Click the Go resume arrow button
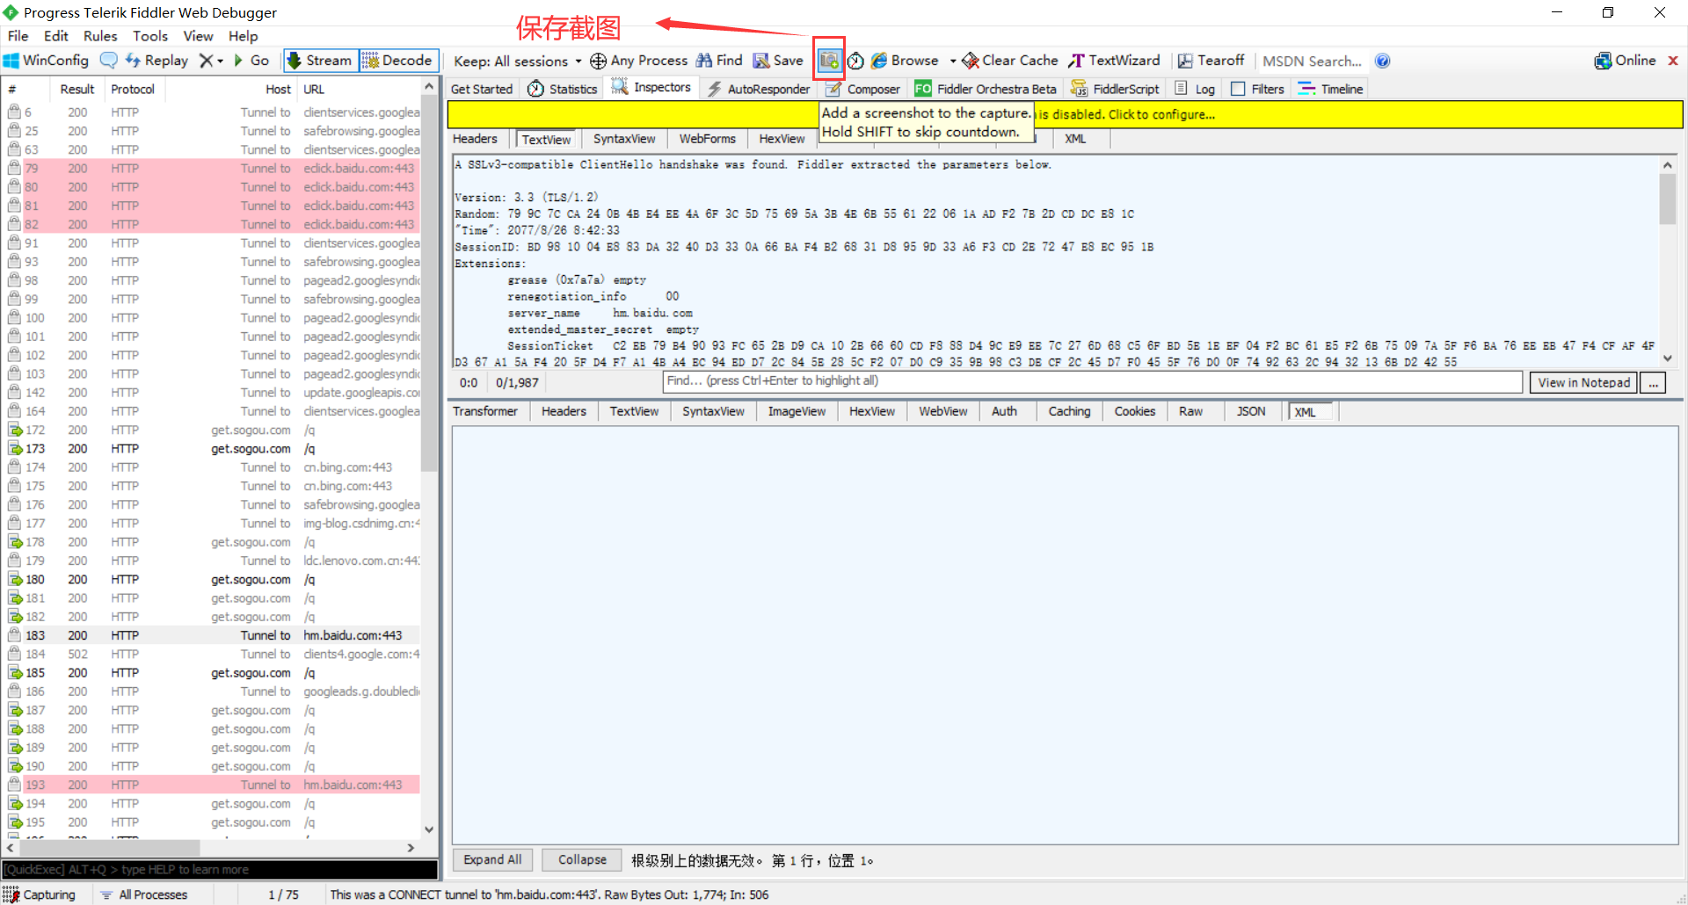Screen dimensions: 1688x905 click(251, 61)
